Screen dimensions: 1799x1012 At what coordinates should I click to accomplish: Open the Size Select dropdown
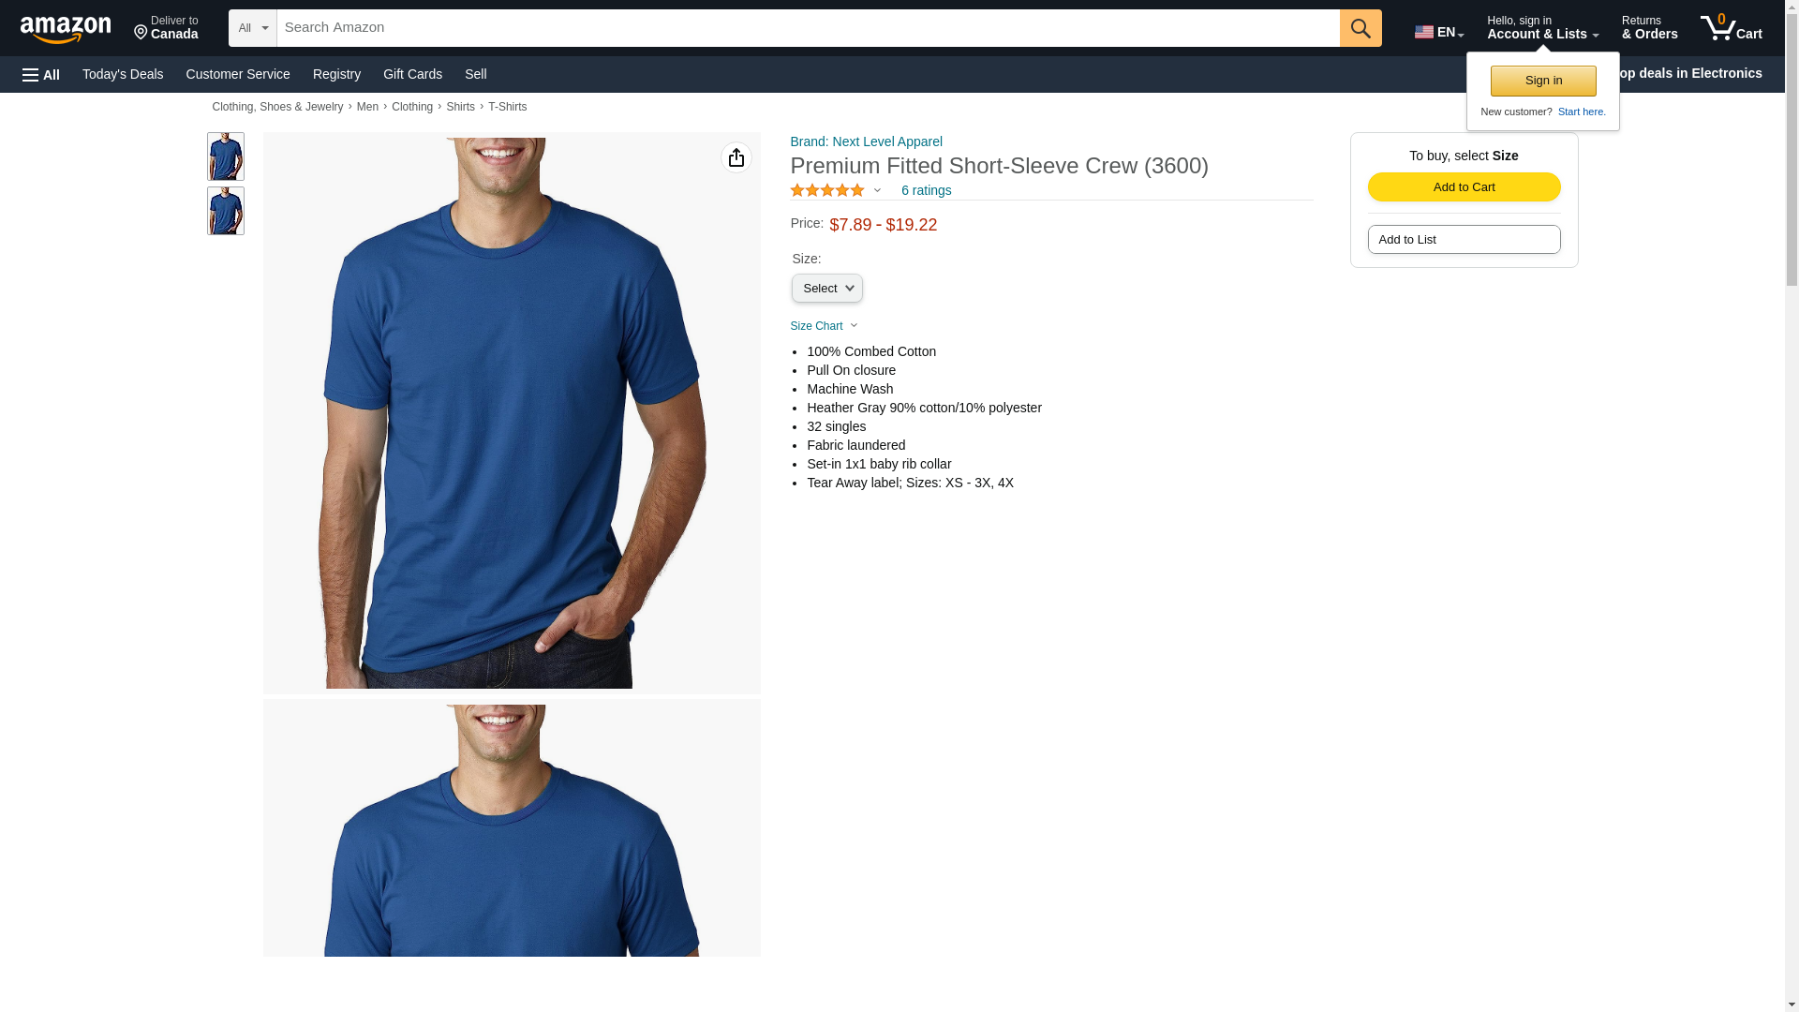coord(827,289)
